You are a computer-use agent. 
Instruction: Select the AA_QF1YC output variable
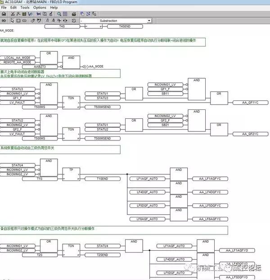pyautogui.click(x=250, y=102)
